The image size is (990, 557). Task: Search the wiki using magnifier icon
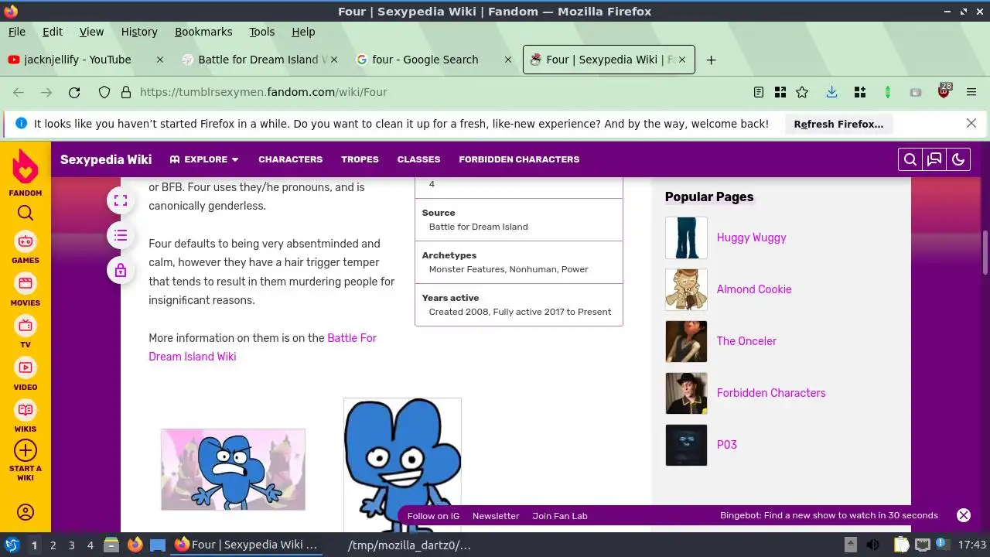tap(910, 159)
